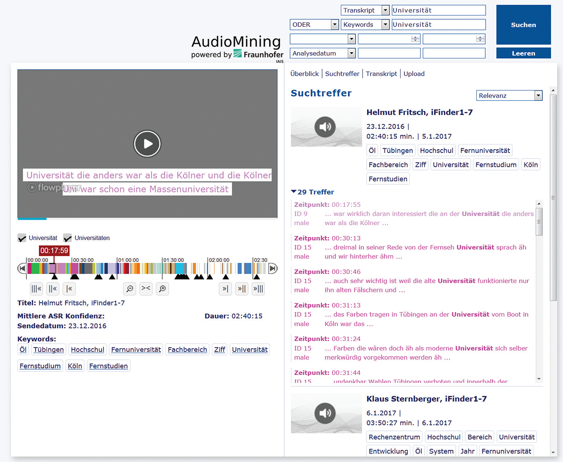Click the Köln keyword link under the player
Screen dimensions: 563x462
[x=75, y=366]
